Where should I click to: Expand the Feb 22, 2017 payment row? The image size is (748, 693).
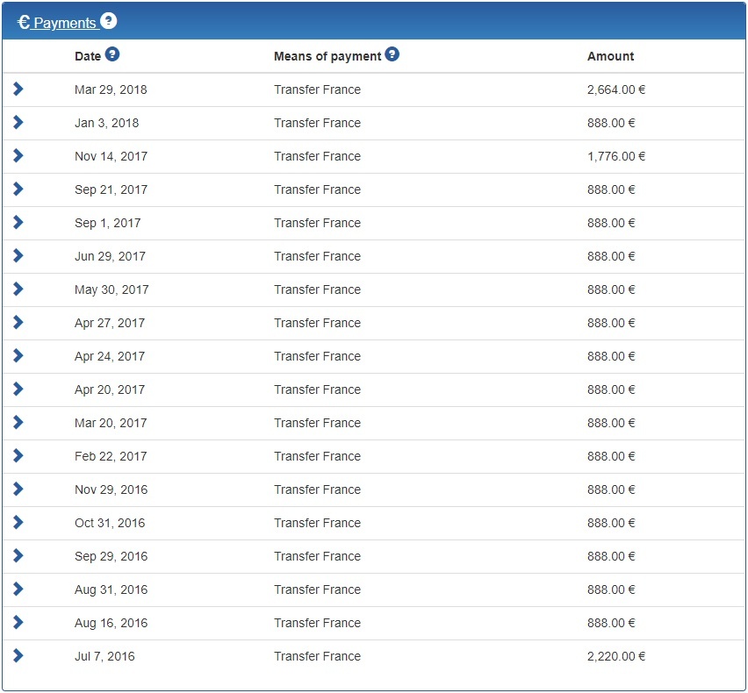pos(18,455)
